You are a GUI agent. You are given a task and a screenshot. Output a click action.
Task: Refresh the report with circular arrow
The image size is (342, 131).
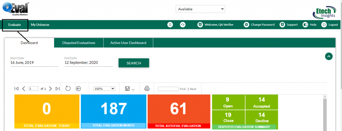68,88
